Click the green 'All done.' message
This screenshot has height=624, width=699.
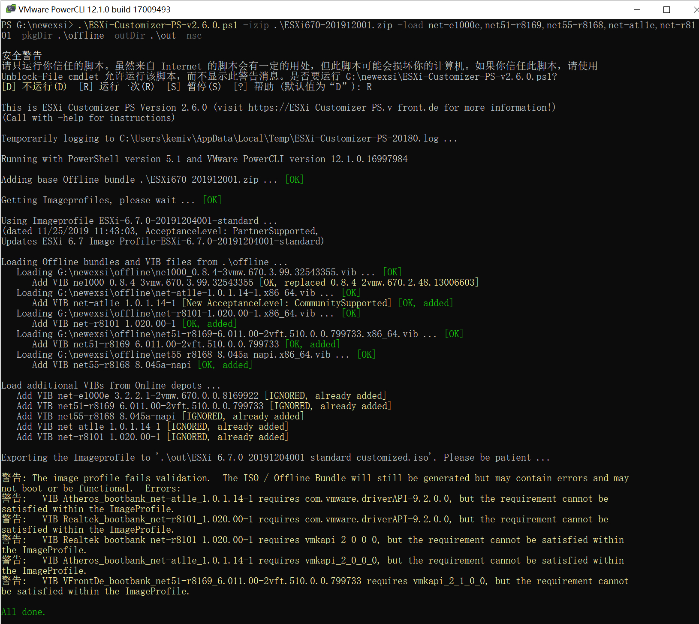[x=23, y=612]
